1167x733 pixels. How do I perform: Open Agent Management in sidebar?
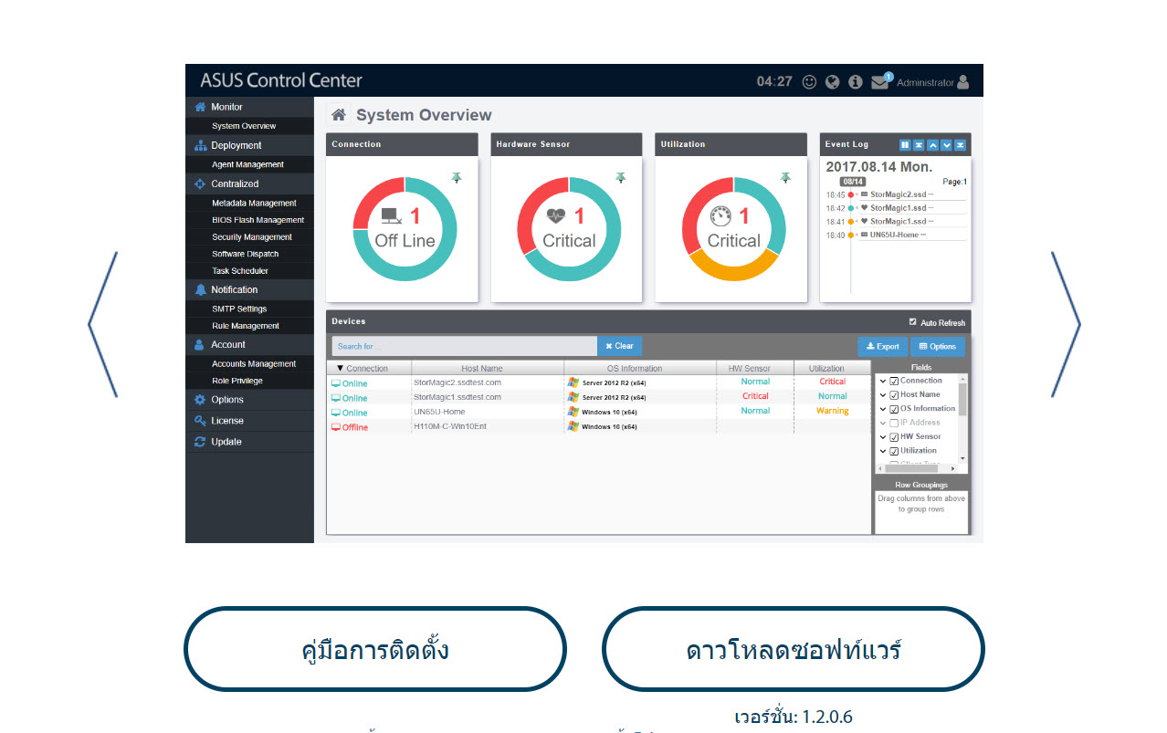coord(247,164)
